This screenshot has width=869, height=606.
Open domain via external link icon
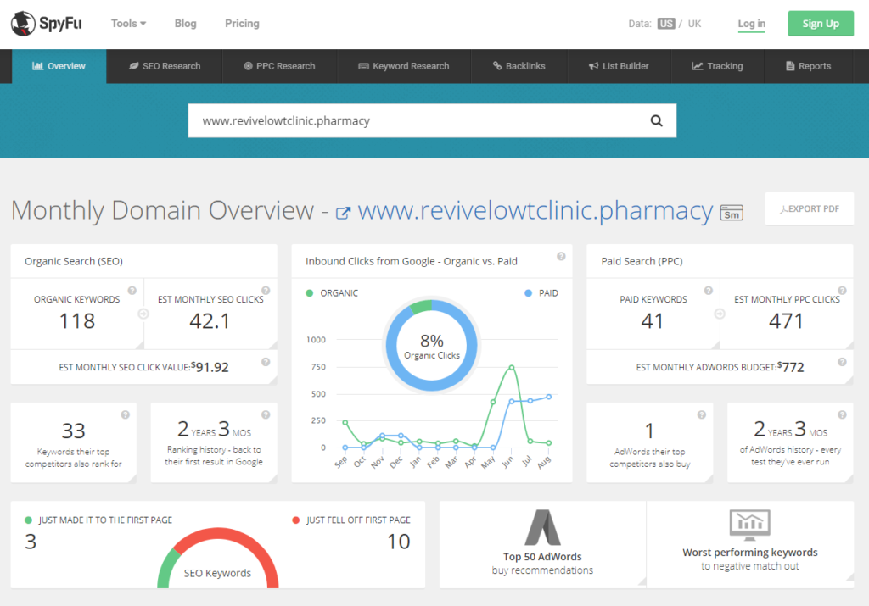[343, 213]
